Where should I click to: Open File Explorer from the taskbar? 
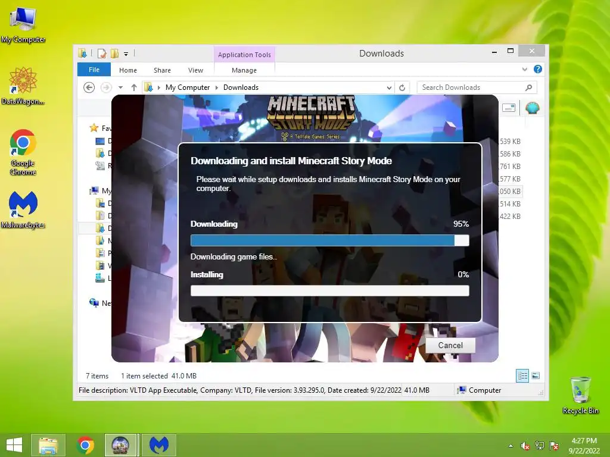48,445
